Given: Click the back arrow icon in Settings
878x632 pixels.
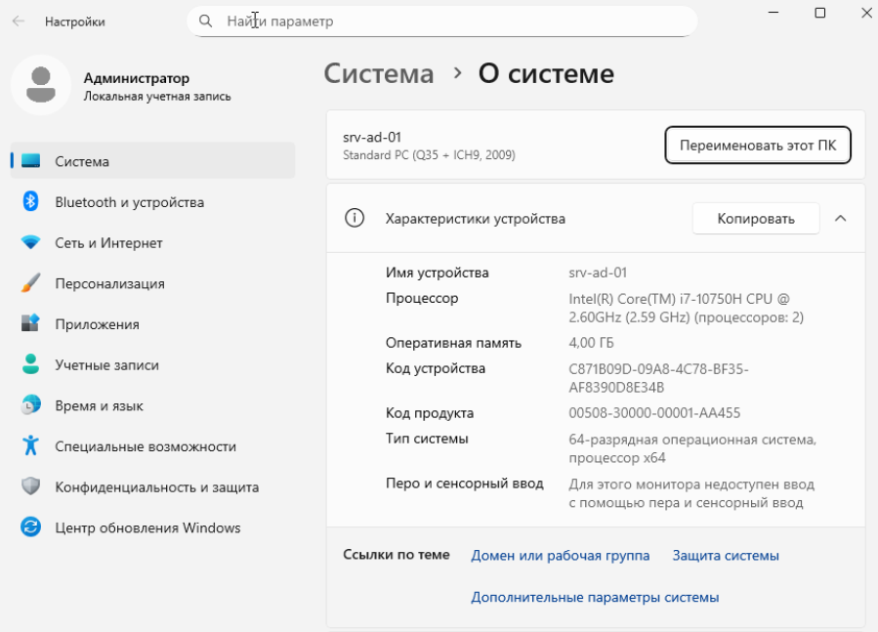Looking at the screenshot, I should point(19,21).
